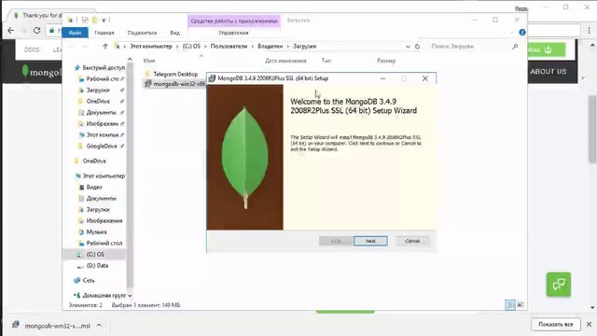Viewport: 597px width, 336px height.
Task: Open the Управление ribbon tab
Action: point(233,33)
